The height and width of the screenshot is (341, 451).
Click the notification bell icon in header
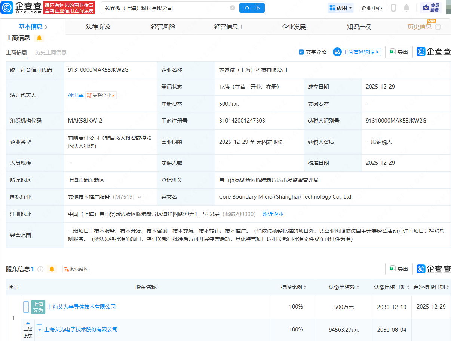click(x=406, y=7)
